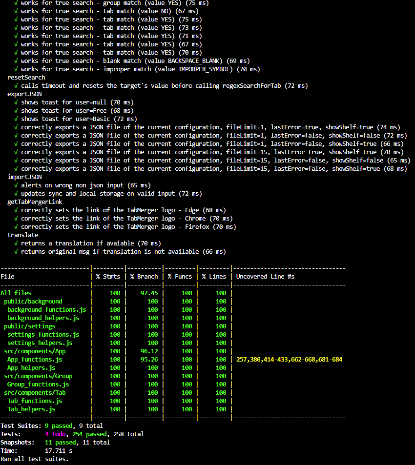Select "returns a translation if avaiable" line
This screenshot has height=465, width=415.
click(x=87, y=243)
